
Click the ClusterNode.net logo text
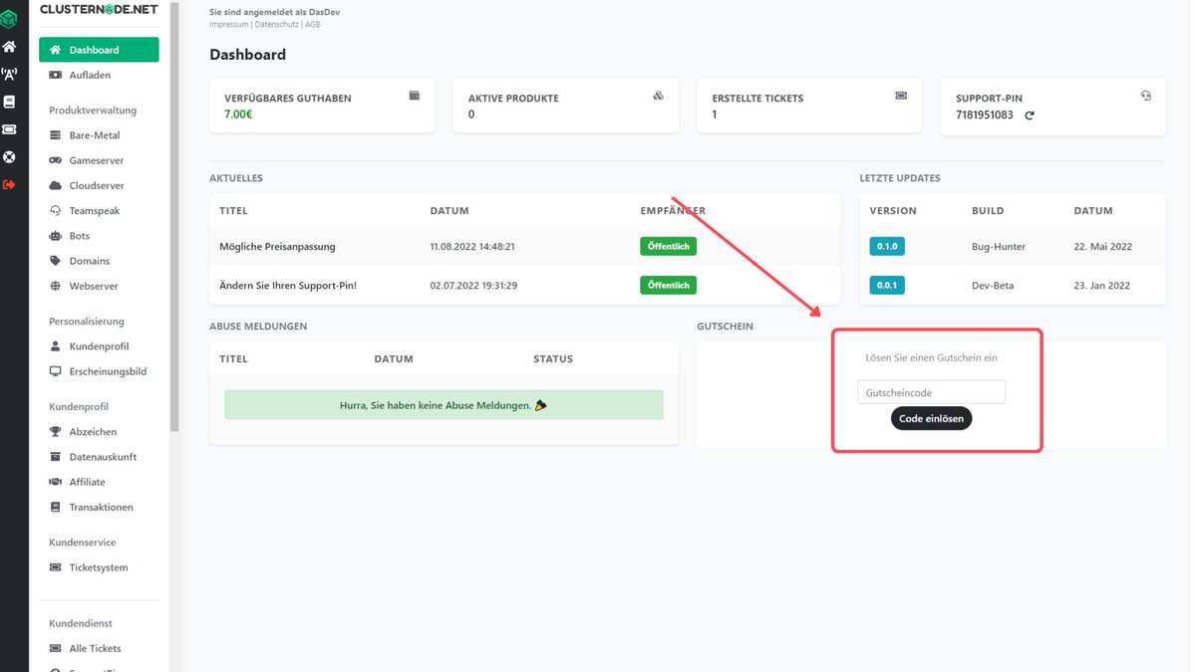coord(99,9)
